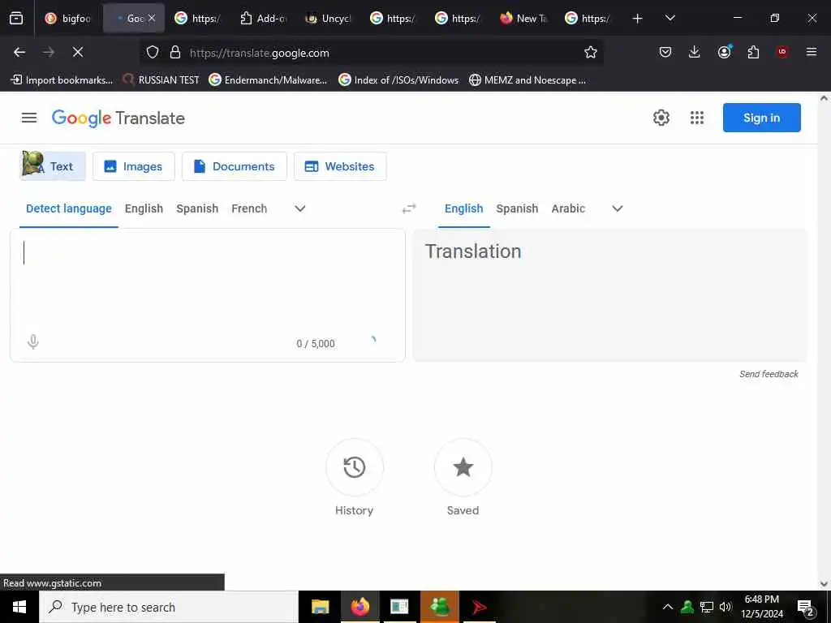Open Index of /ISOs/Windows bookmark
Screen dimensions: 831x623
coord(398,80)
